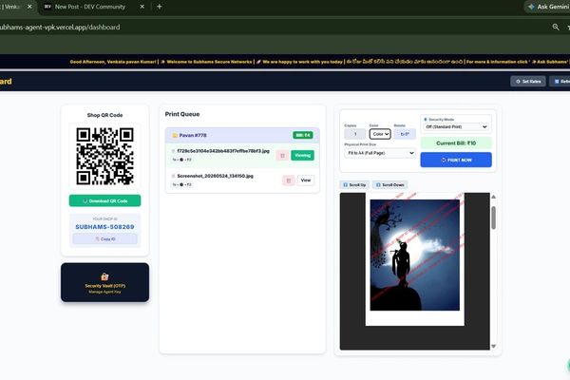The image size is (570, 380).
Task: Click the DEV favicon on second tab
Action: pos(47,7)
